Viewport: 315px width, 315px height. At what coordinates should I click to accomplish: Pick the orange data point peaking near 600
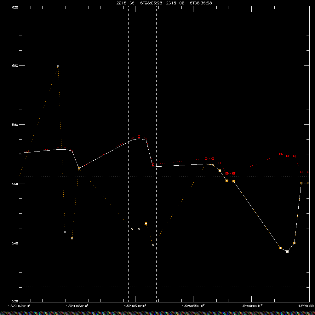pyautogui.click(x=58, y=66)
